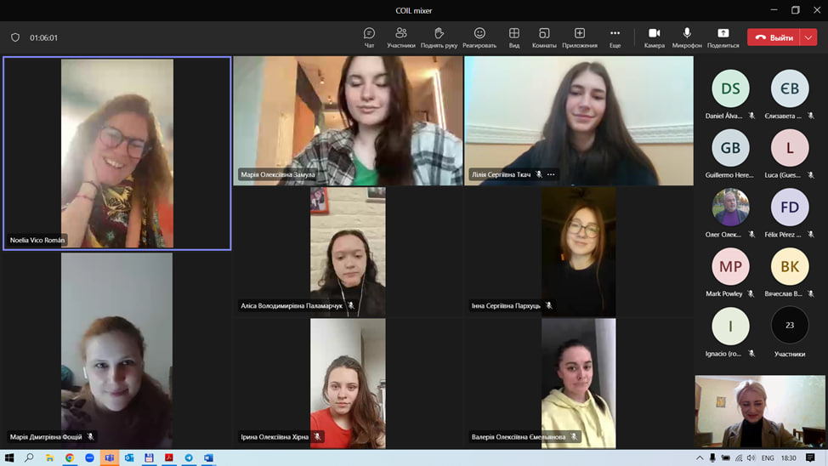Click the floppy disk app on taskbar

(150, 457)
